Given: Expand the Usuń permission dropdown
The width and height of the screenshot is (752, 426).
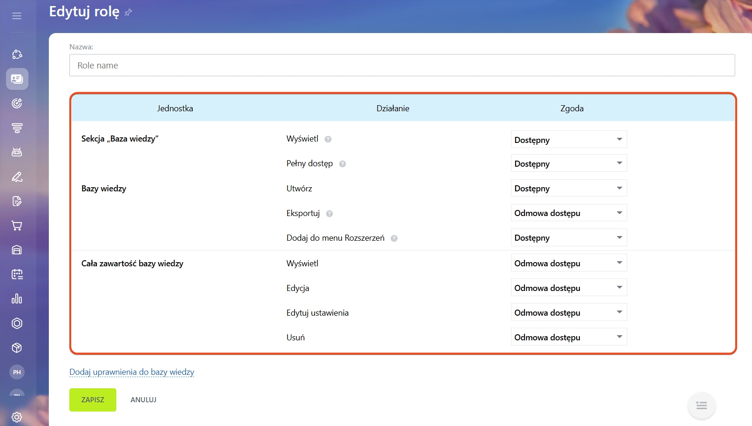Looking at the screenshot, I should (x=568, y=337).
